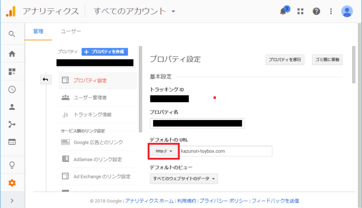Open the すべてのウェブサイトのデータ view dropdown

tap(183, 179)
